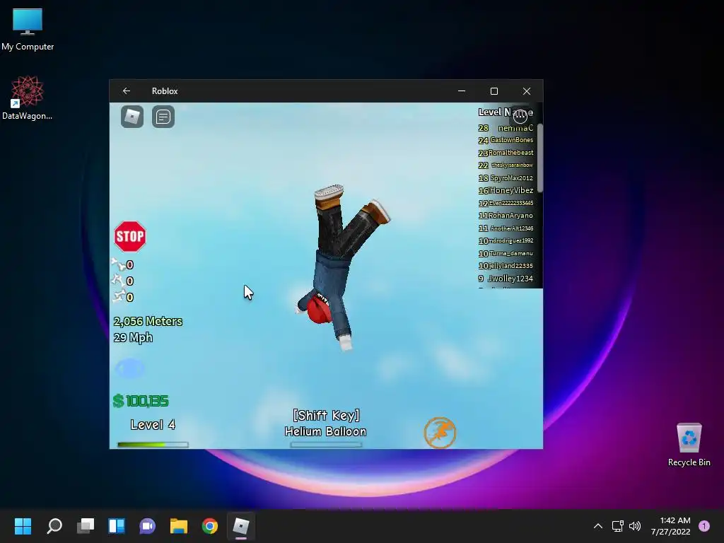Hit the red STOP sign button

(x=130, y=236)
